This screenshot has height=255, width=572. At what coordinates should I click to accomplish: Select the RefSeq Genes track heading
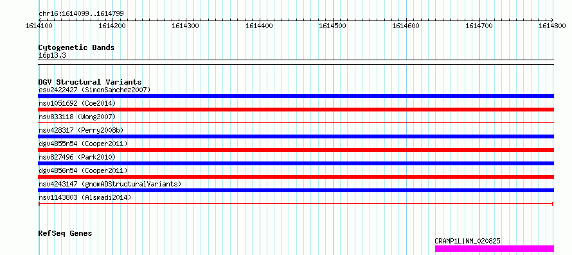[65, 234]
